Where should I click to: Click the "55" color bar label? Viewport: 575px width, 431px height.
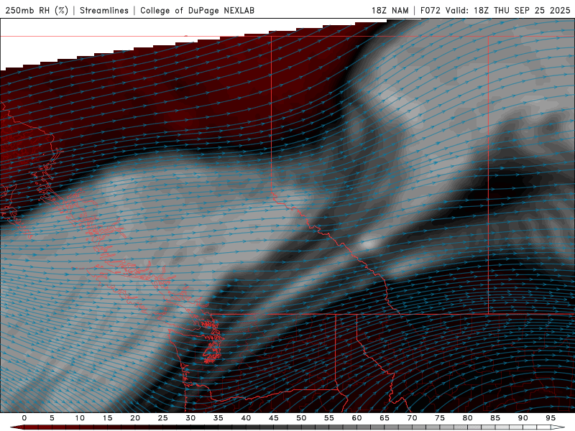click(x=329, y=418)
